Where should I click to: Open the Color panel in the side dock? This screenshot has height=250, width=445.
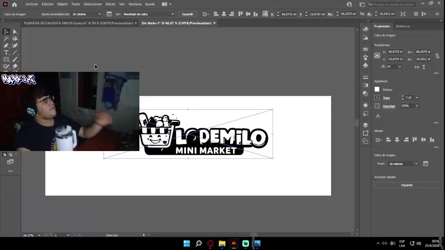point(365,29)
